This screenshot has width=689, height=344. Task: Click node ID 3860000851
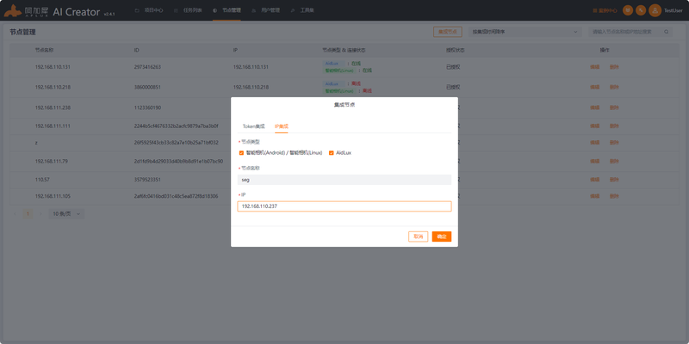pyautogui.click(x=147, y=88)
